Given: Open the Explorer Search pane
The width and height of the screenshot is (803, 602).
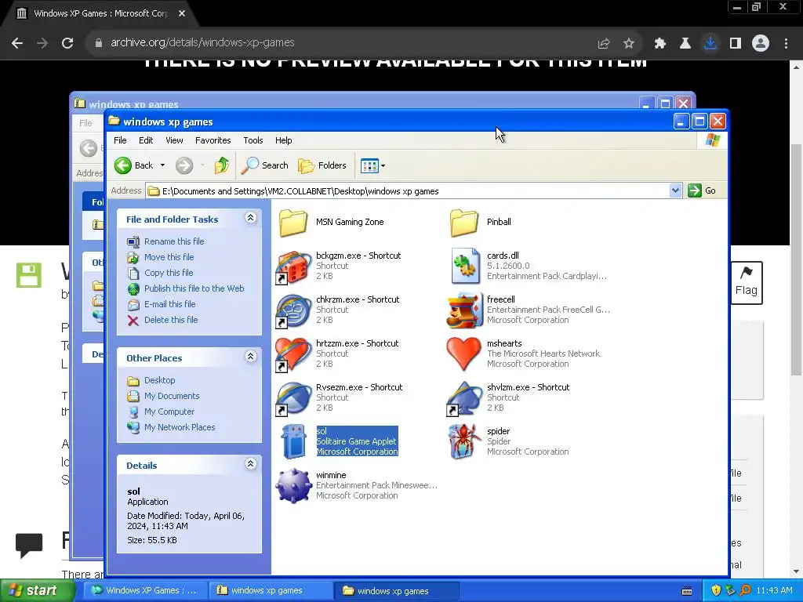Looking at the screenshot, I should (x=265, y=165).
